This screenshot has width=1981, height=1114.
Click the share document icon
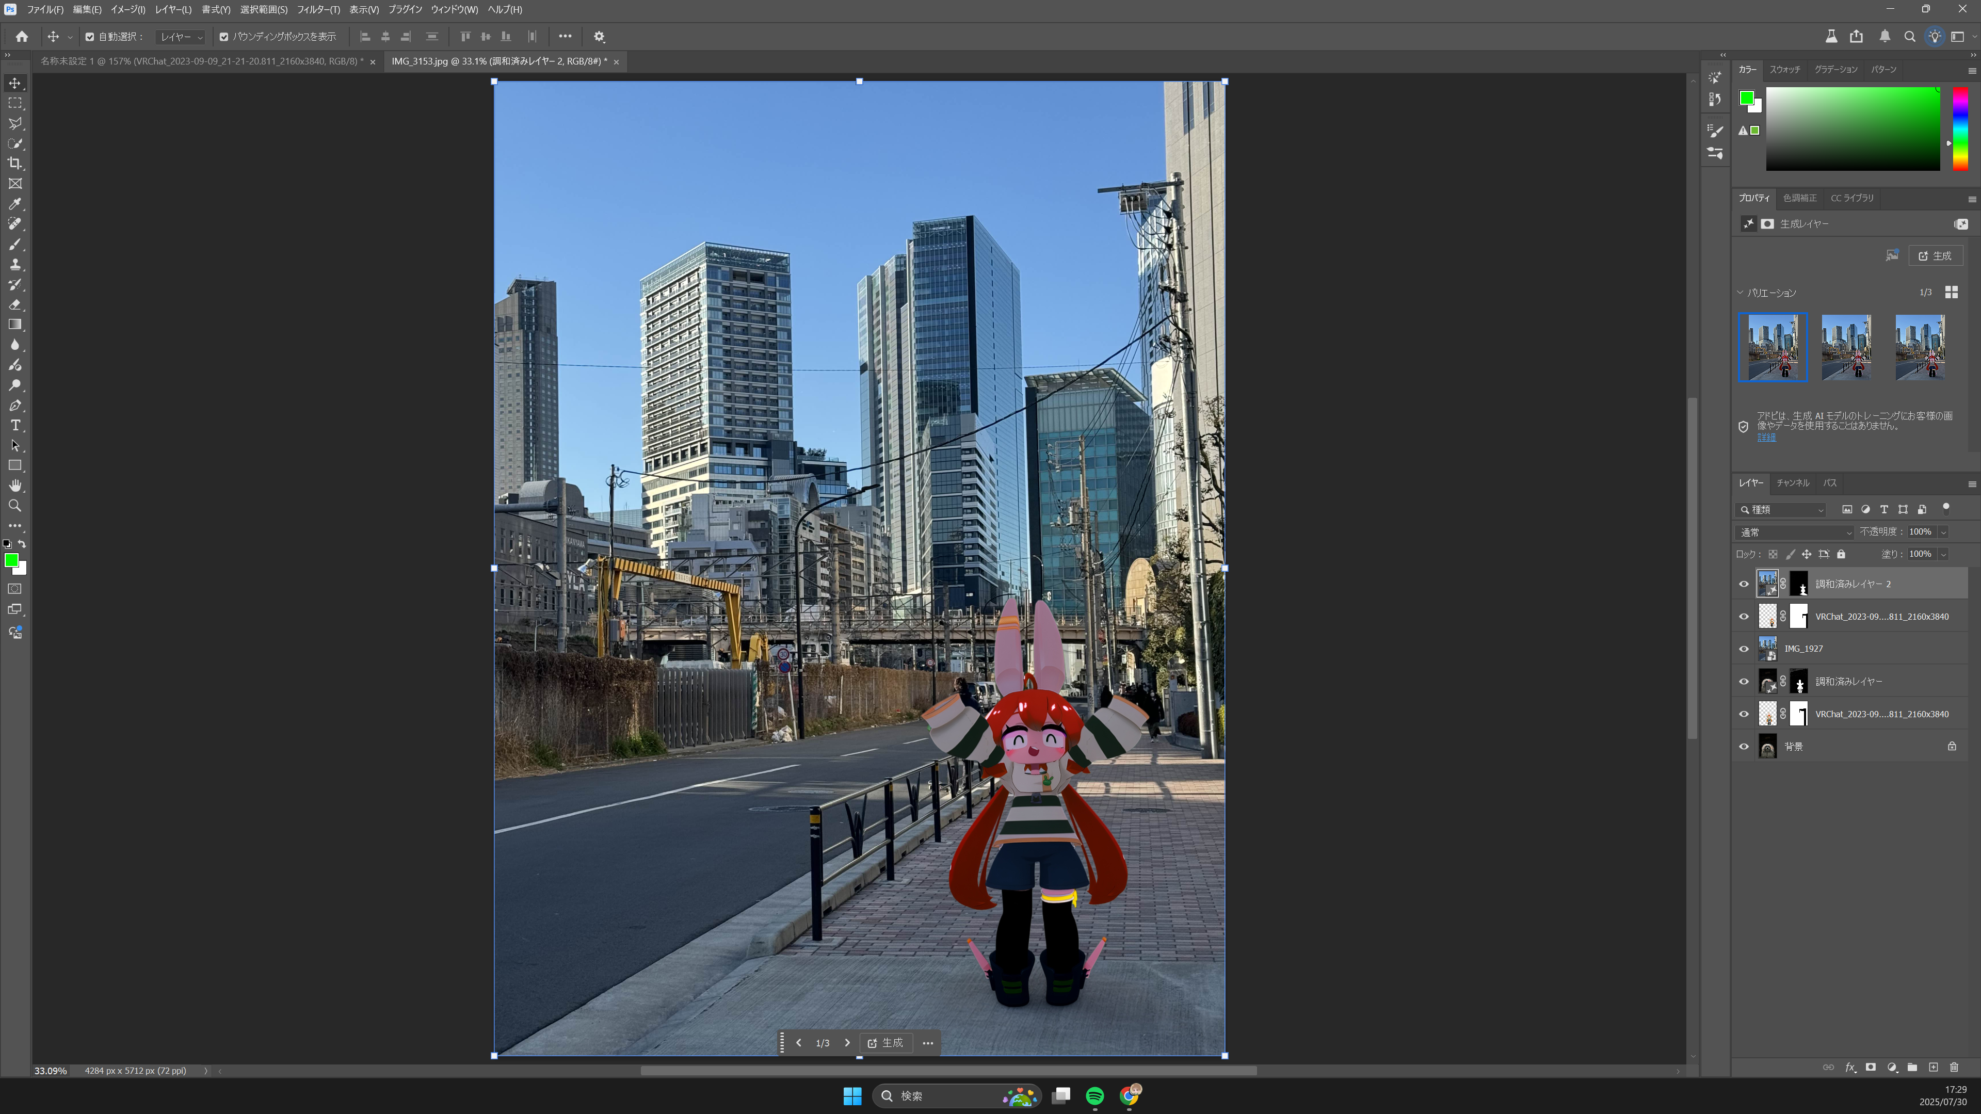(x=1857, y=36)
